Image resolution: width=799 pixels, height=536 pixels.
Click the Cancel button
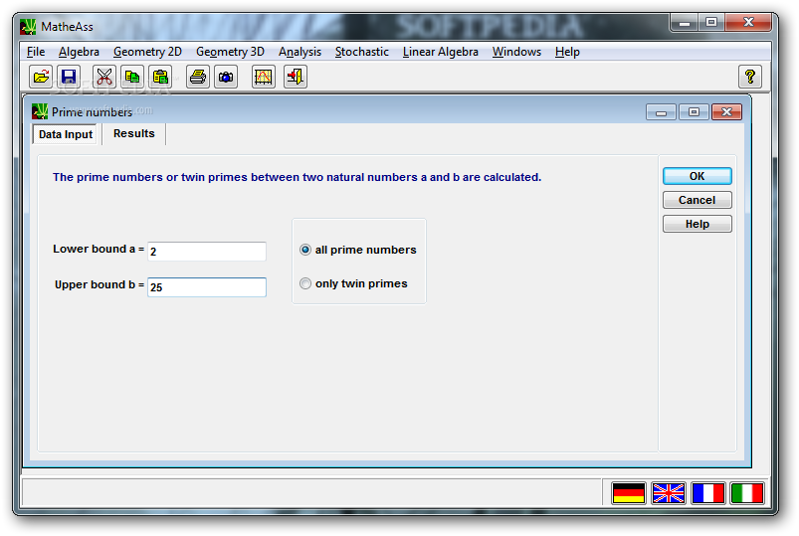pyautogui.click(x=698, y=200)
